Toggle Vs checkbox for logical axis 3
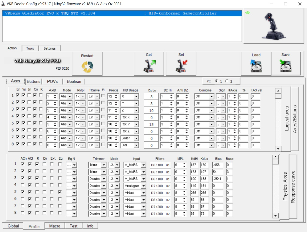The height and width of the screenshot is (232, 307). (24, 109)
